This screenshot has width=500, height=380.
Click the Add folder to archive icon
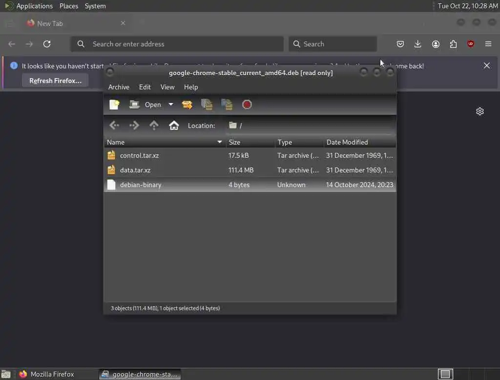(x=227, y=105)
